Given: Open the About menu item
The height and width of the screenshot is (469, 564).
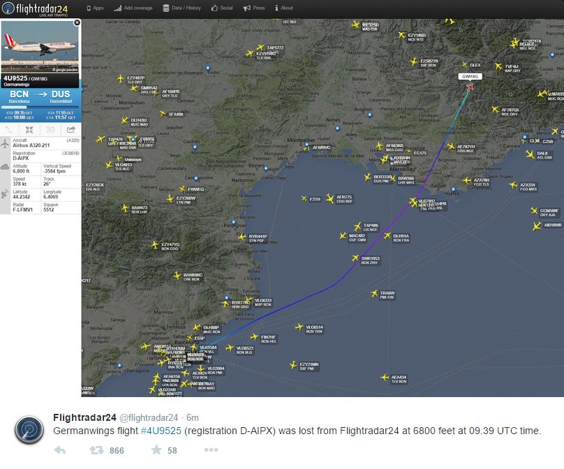Looking at the screenshot, I should coord(284,8).
